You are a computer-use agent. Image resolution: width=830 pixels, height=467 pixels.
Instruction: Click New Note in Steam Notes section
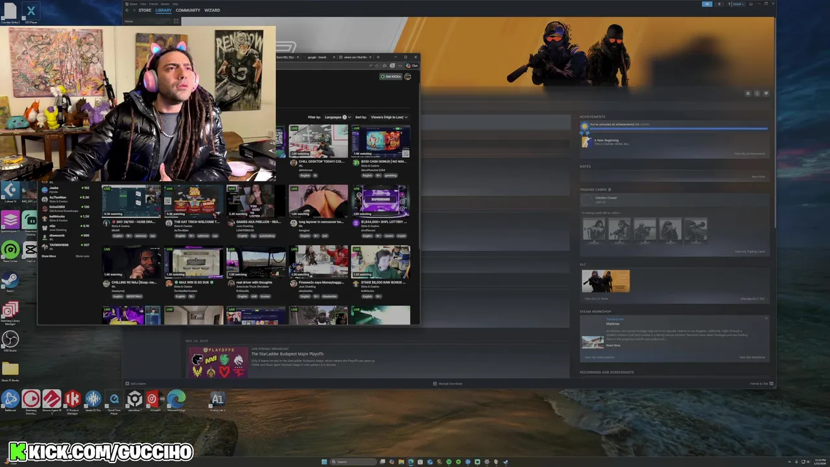pos(758,176)
